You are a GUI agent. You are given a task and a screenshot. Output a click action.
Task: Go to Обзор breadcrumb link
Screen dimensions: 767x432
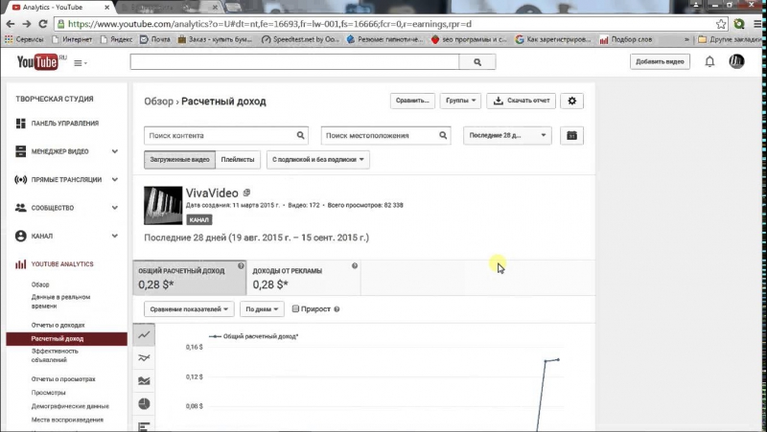pos(158,102)
